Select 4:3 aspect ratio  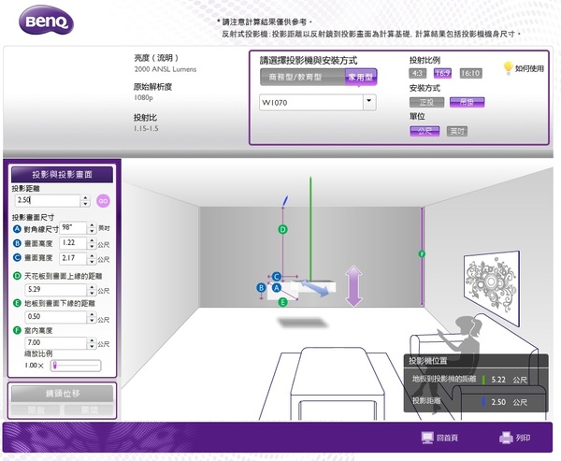tap(417, 73)
